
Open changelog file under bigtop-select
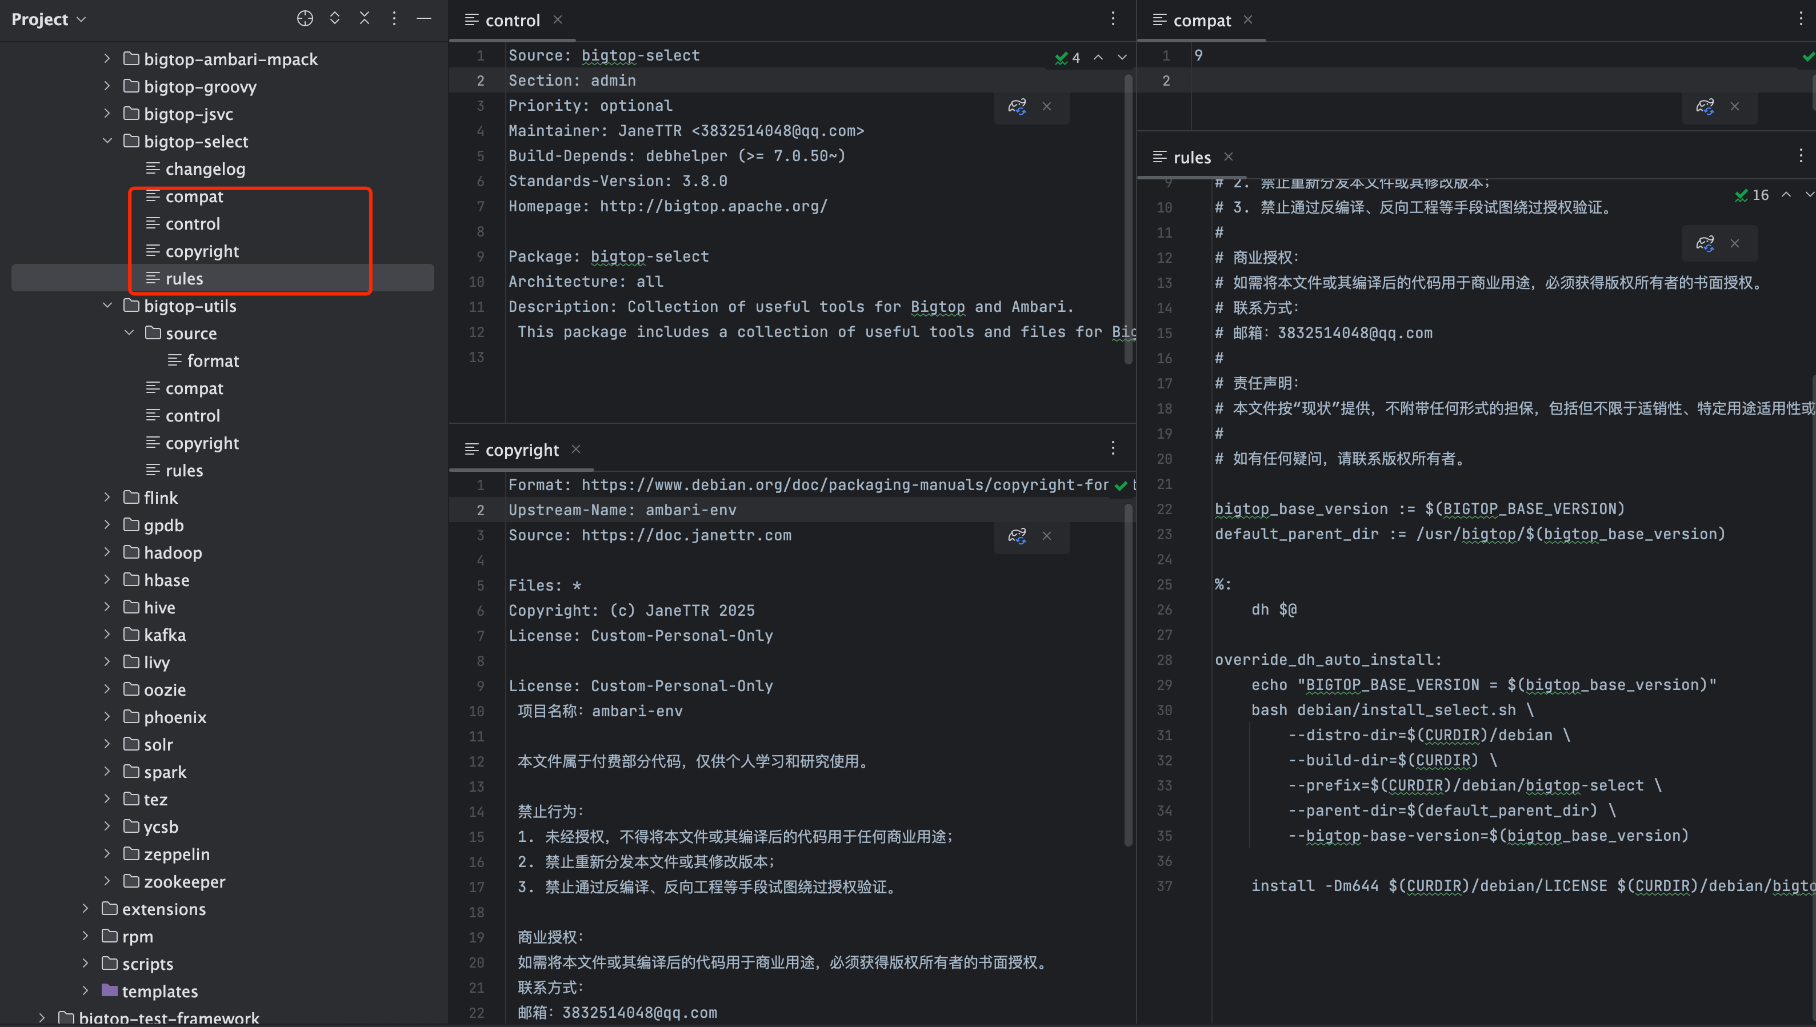(x=205, y=169)
